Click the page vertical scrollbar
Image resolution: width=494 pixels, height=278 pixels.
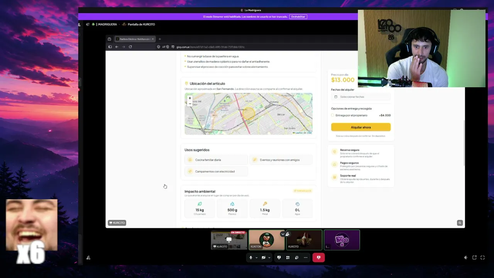click(x=464, y=143)
